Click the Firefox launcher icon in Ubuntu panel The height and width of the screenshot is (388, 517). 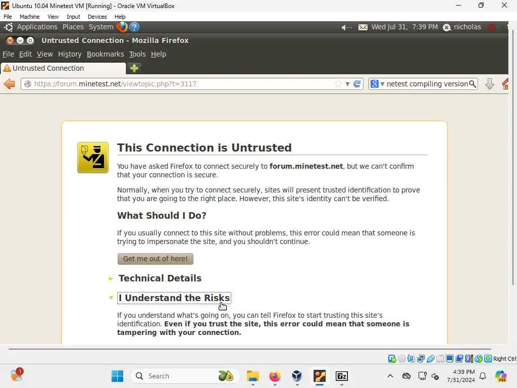tap(122, 27)
